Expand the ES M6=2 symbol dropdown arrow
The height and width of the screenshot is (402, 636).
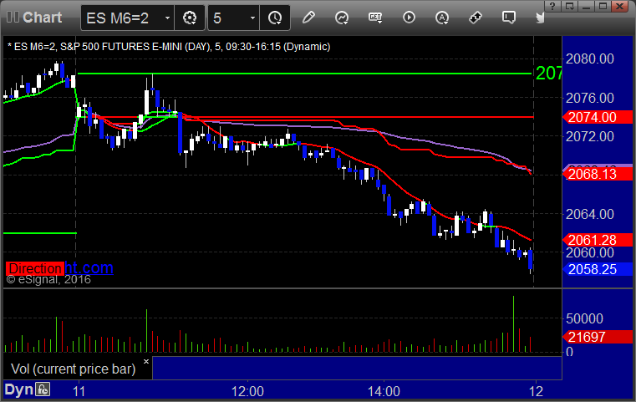[167, 18]
